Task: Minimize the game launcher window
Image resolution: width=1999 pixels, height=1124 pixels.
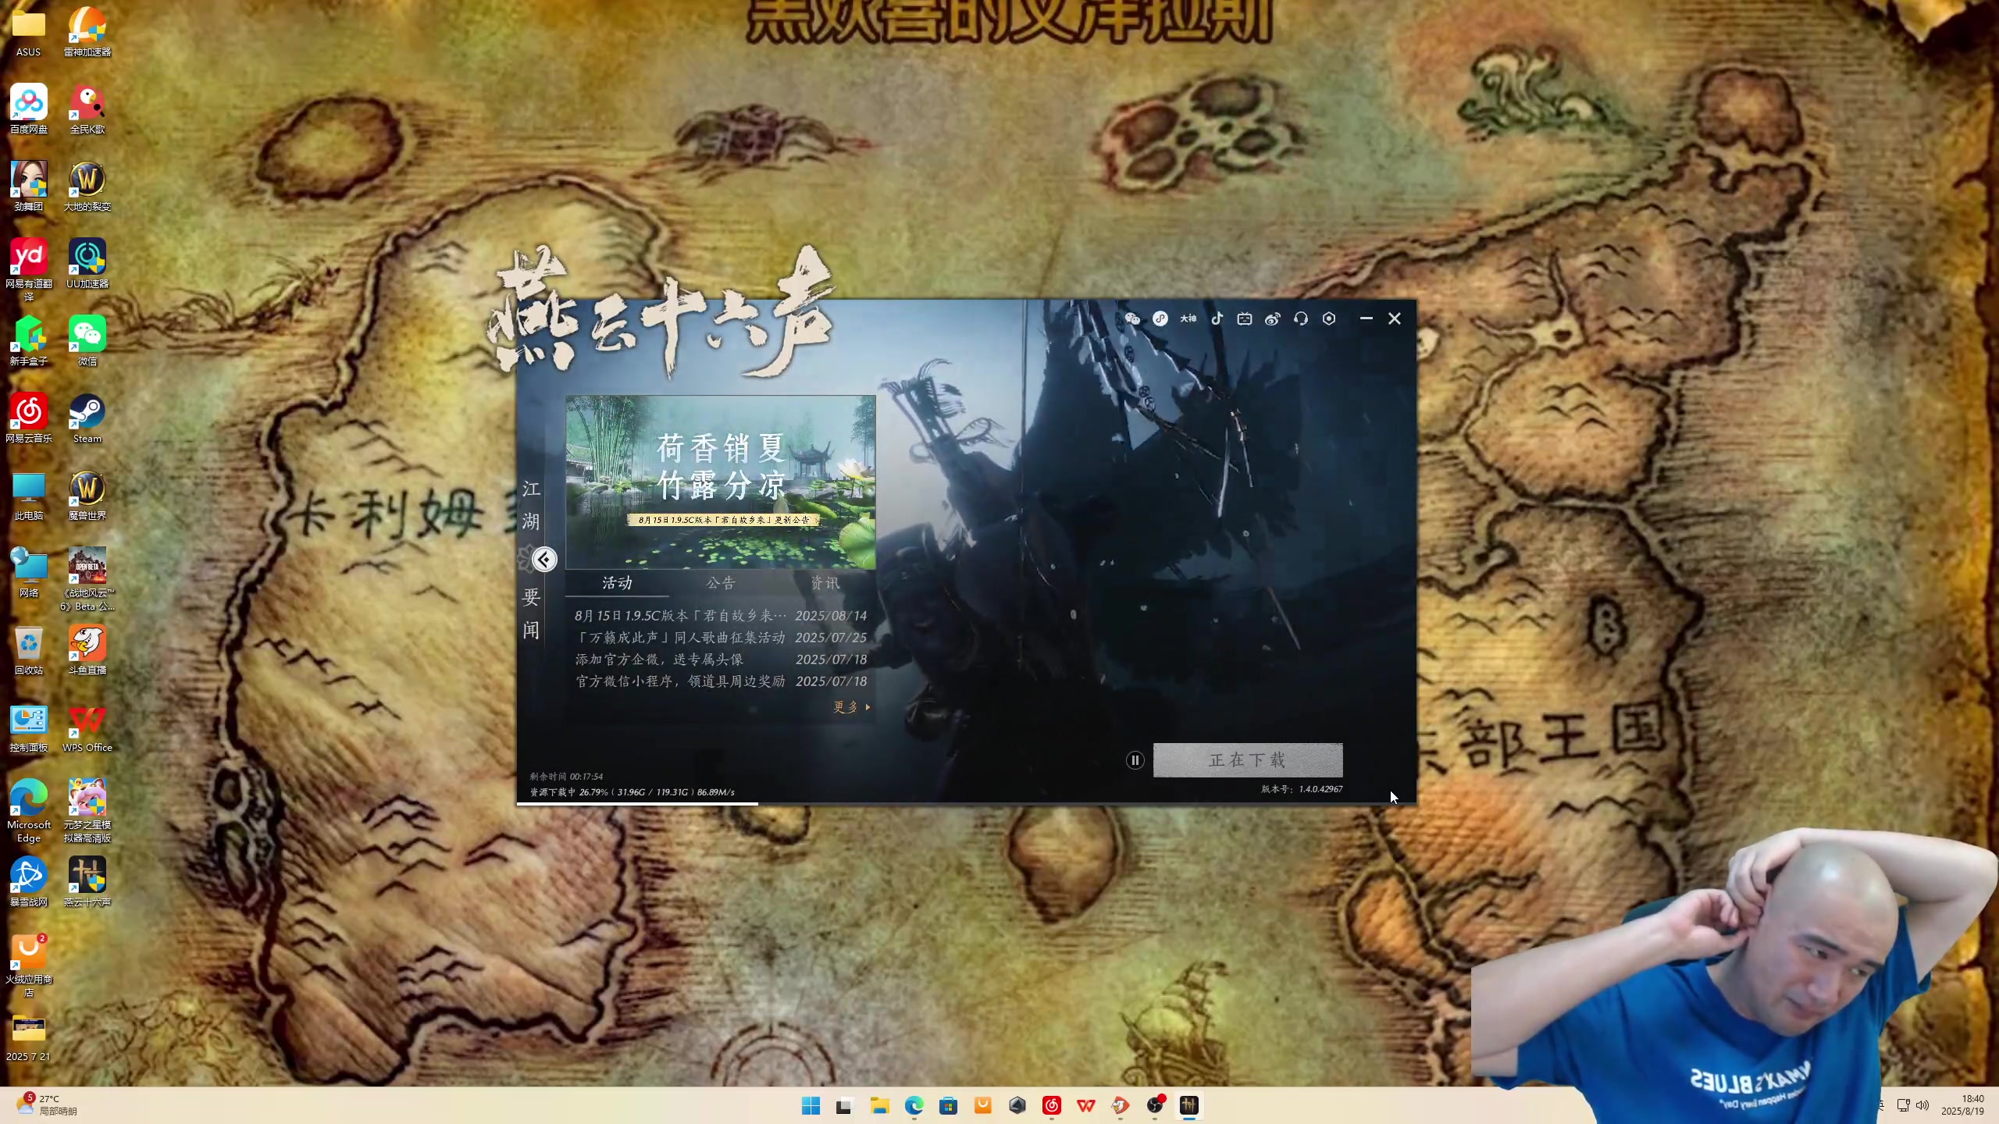Action: tap(1367, 318)
